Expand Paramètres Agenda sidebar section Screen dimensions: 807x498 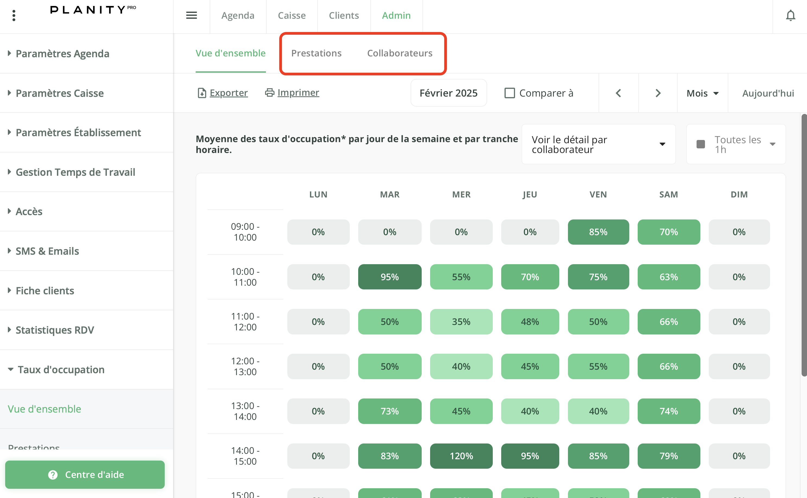tap(62, 53)
